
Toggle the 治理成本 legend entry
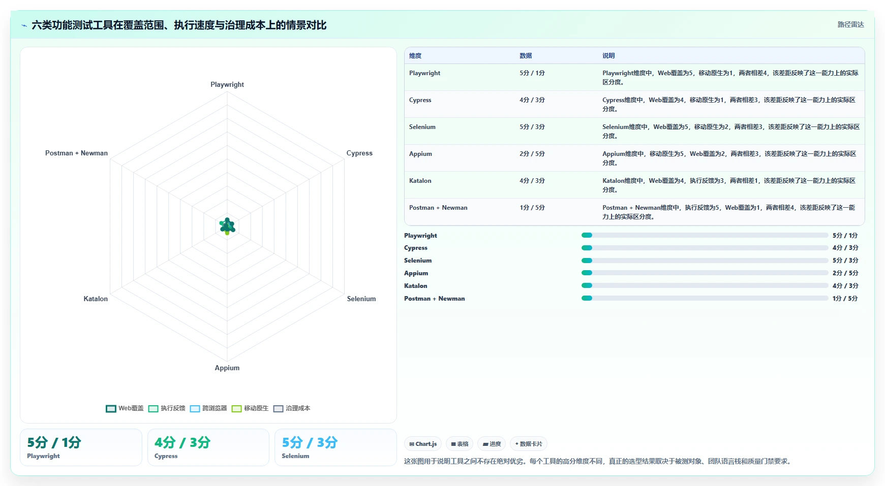click(292, 409)
